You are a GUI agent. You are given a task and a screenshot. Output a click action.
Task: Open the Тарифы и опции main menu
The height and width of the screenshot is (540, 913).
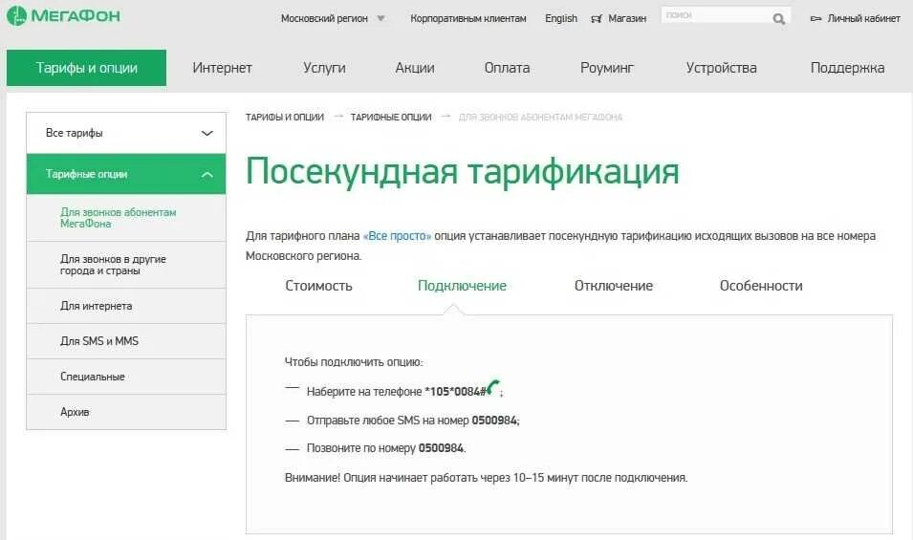[x=86, y=68]
